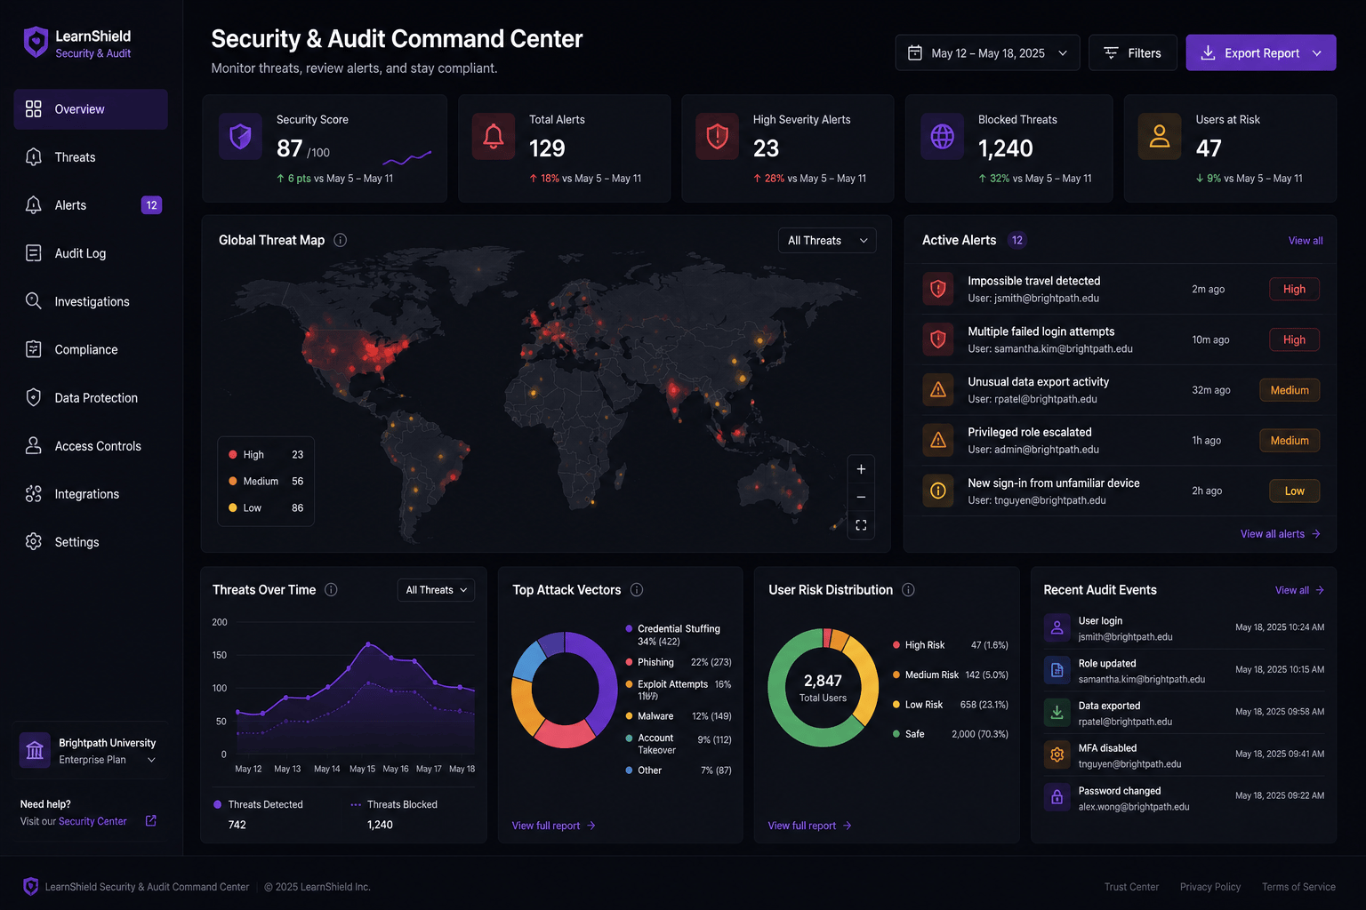Click the info icon next to Top Attack Vectors
This screenshot has height=910, width=1366.
[x=637, y=590]
